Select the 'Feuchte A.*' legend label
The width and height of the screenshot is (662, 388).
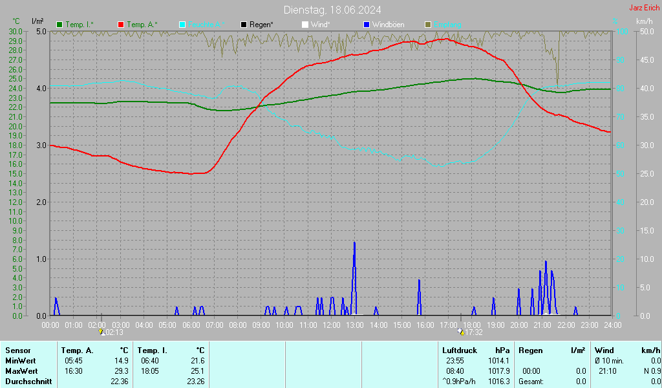pyautogui.click(x=206, y=25)
